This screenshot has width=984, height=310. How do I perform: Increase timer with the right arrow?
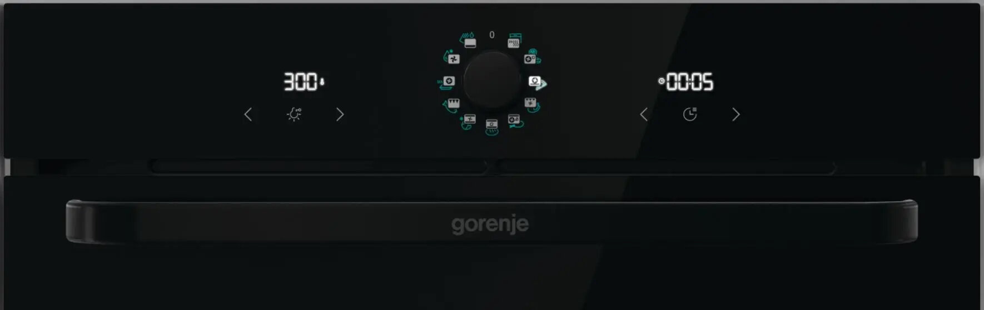[736, 114]
